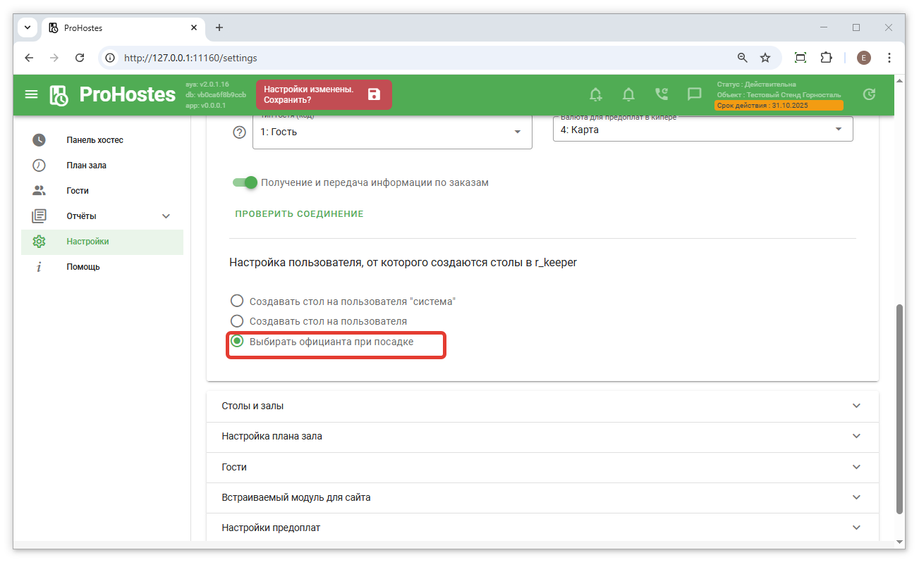Open the '4: Карта' currency dropdown
Screen dimensions: 919x567
pos(702,130)
